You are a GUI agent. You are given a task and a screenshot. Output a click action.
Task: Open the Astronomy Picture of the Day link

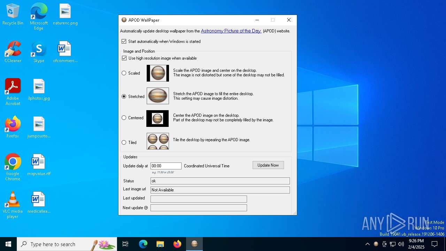[x=231, y=31]
